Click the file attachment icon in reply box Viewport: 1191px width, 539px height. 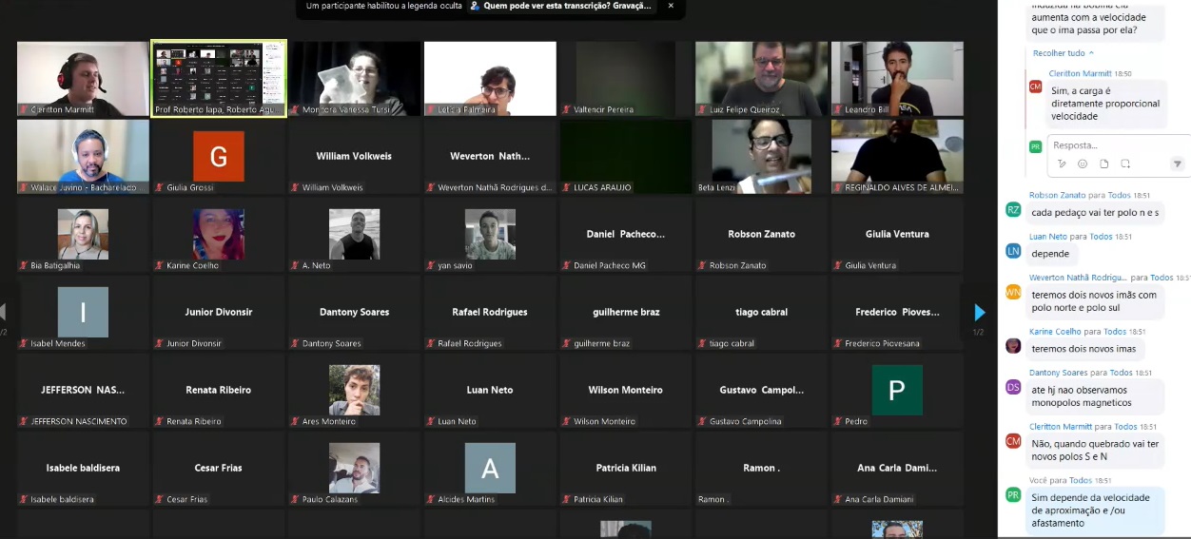coord(1103,164)
